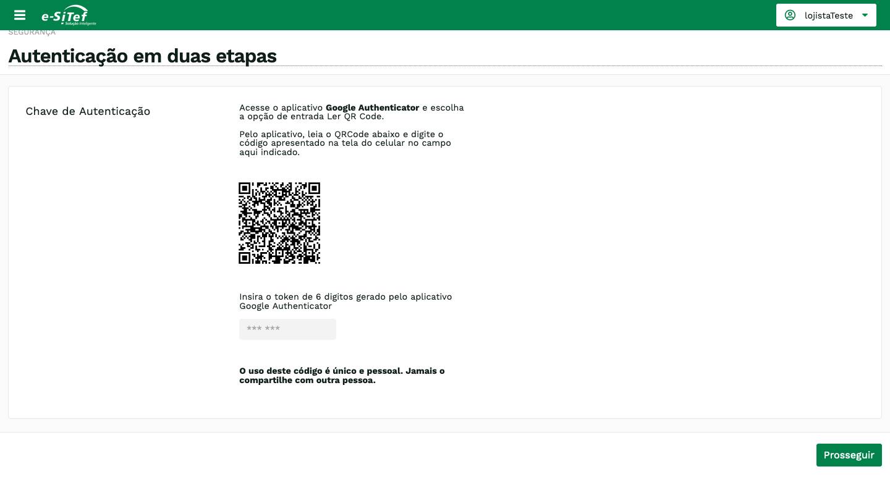Select the lojistaTeste username label

pyautogui.click(x=828, y=15)
